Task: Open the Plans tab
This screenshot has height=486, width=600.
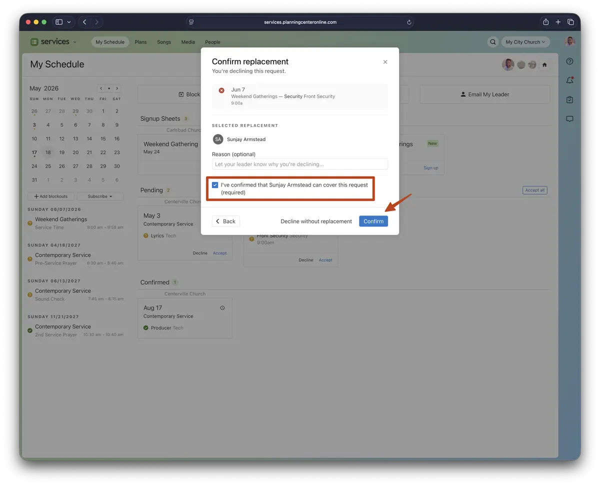Action: (x=141, y=42)
